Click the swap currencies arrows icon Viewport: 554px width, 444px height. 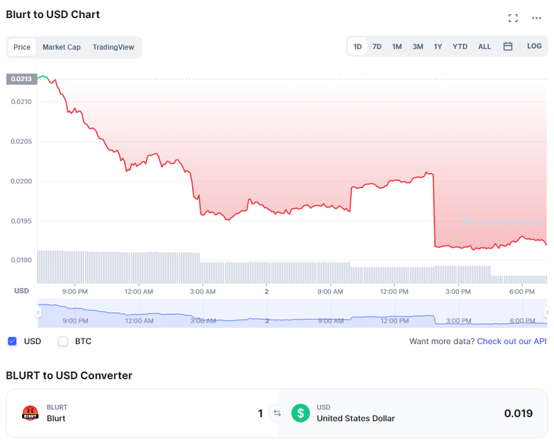coord(277,413)
